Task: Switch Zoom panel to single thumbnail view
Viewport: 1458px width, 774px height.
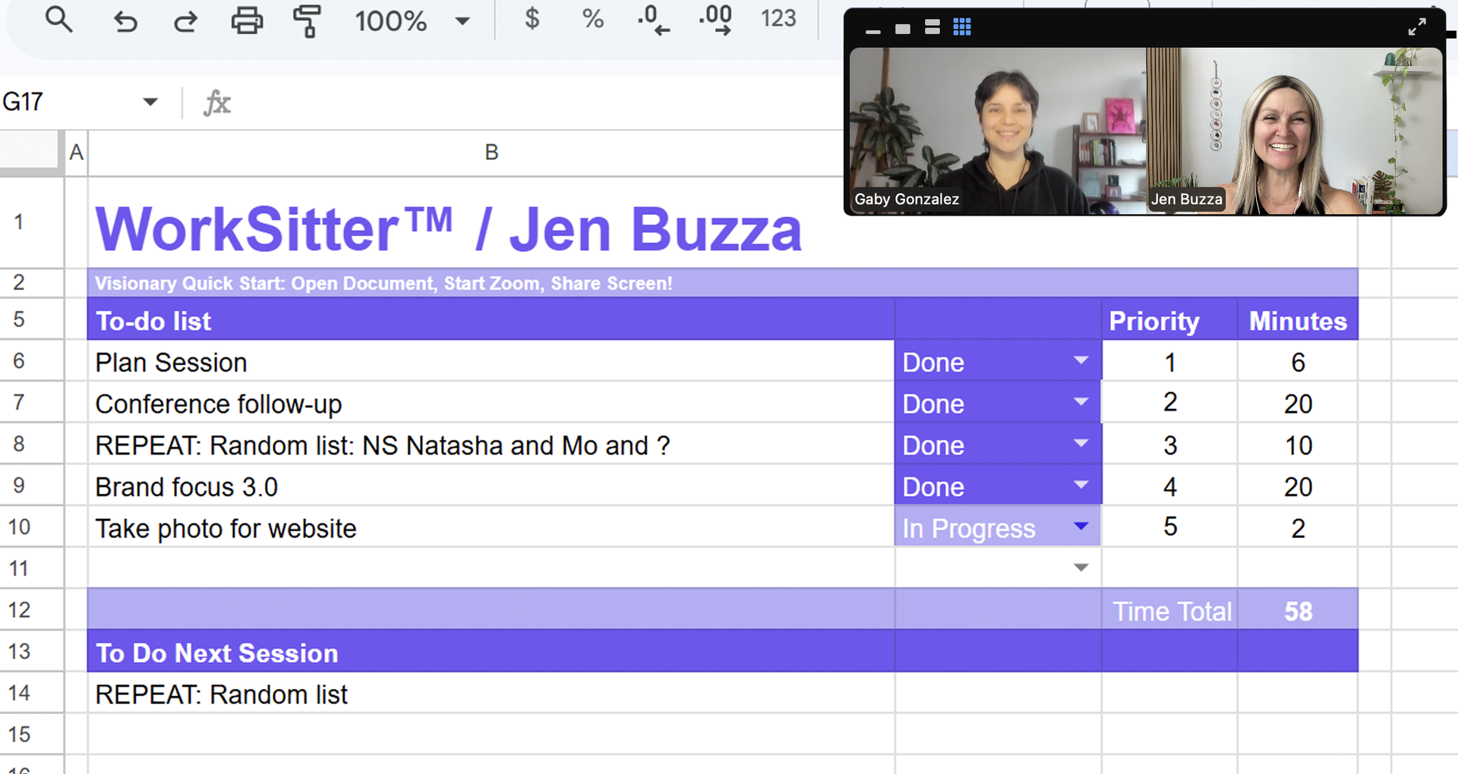Action: [902, 29]
